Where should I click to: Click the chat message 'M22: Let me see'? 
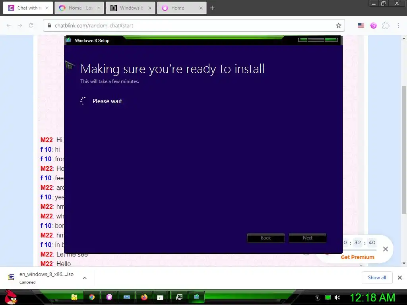pyautogui.click(x=64, y=255)
